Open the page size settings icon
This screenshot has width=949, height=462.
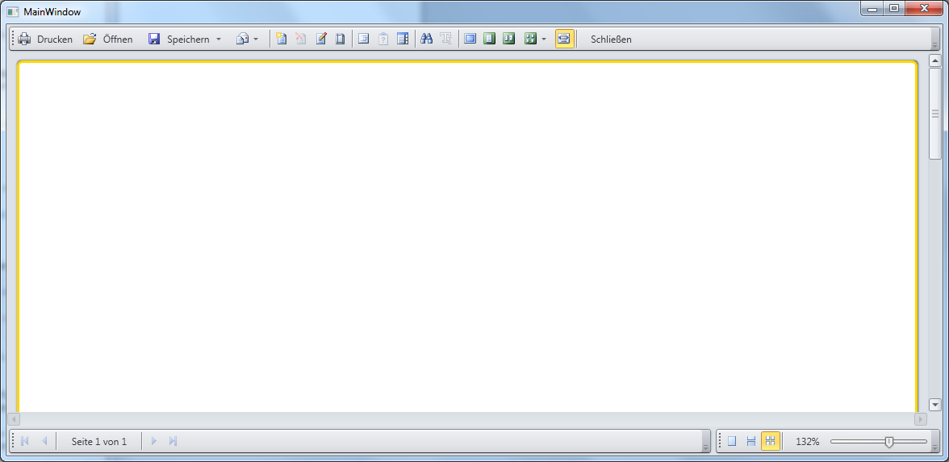click(341, 40)
